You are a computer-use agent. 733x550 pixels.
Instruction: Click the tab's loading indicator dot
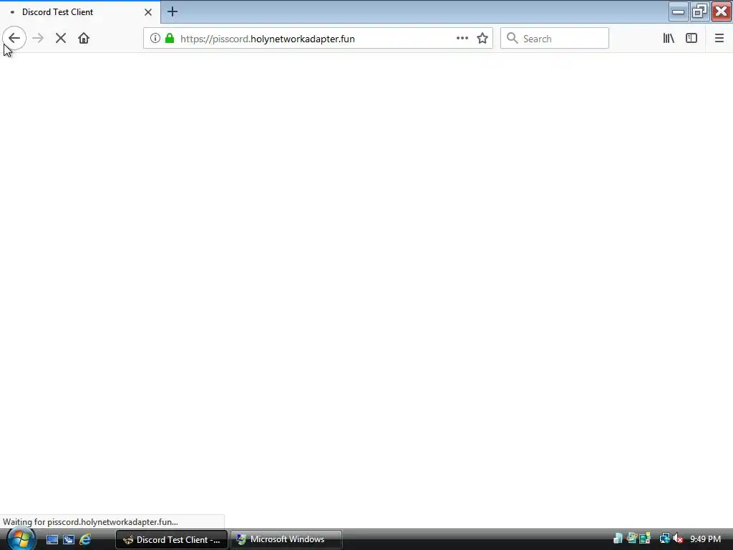[x=12, y=12]
